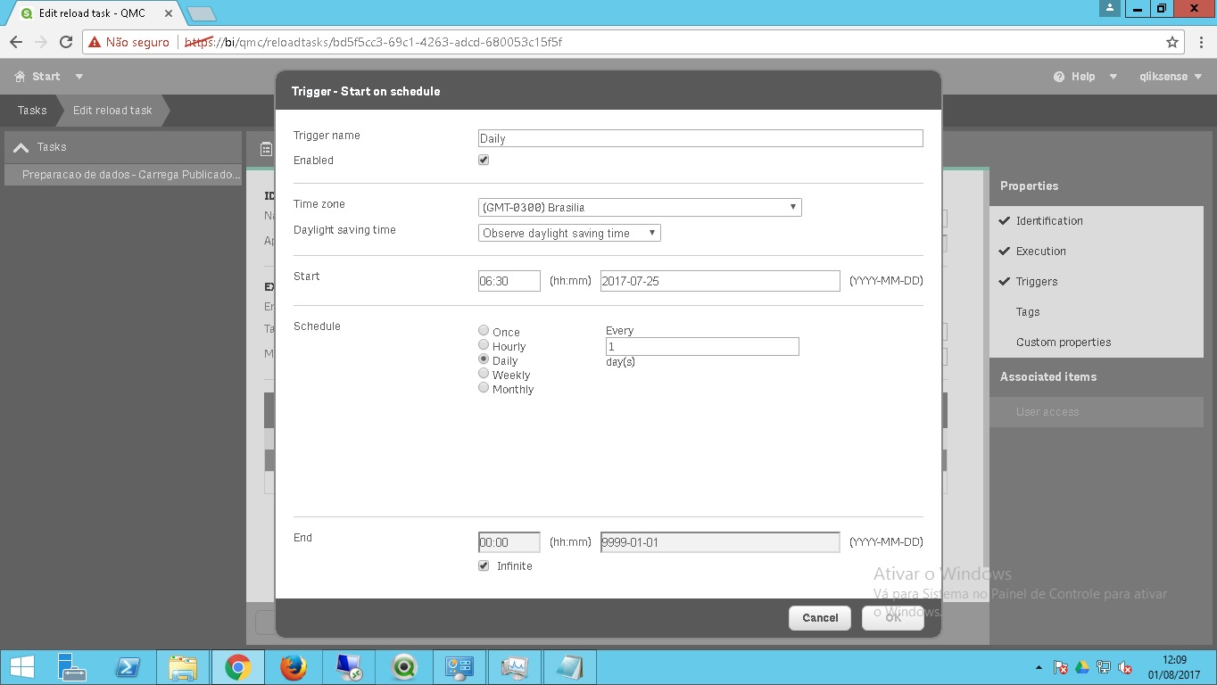
Task: Click the 'Every' days number field
Action: tap(702, 346)
